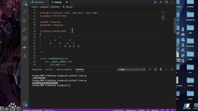Select the tree.py editor tab

58,2
